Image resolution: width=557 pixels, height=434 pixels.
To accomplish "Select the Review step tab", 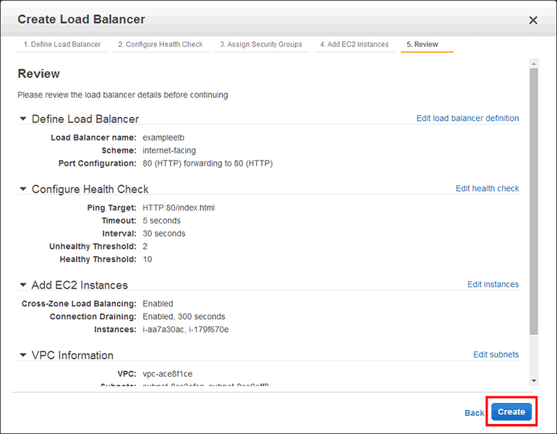I will [422, 45].
